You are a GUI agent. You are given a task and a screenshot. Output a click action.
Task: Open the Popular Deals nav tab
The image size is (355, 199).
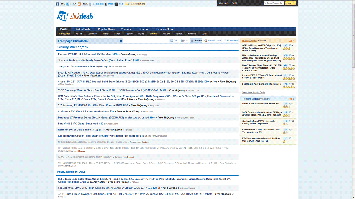point(106,29)
